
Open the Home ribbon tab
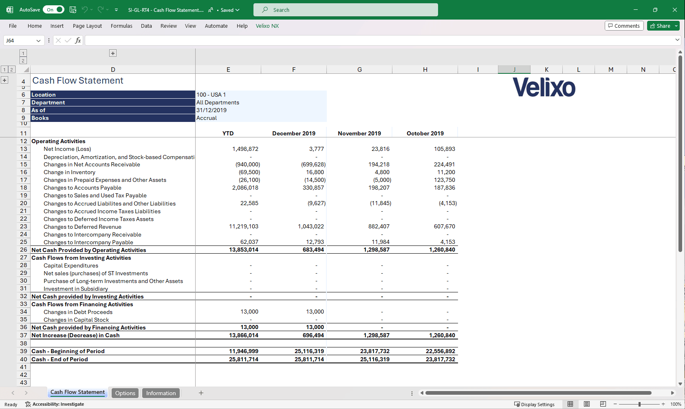[x=35, y=26]
